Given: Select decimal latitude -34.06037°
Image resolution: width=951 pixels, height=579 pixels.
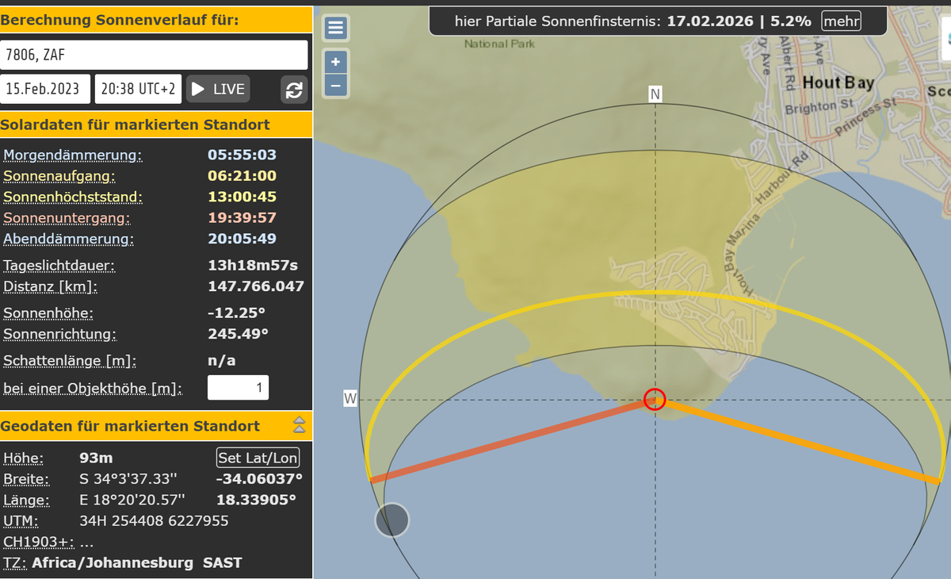Looking at the screenshot, I should (259, 479).
